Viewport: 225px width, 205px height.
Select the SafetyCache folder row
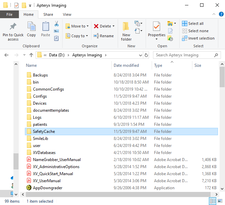[x=121, y=132]
